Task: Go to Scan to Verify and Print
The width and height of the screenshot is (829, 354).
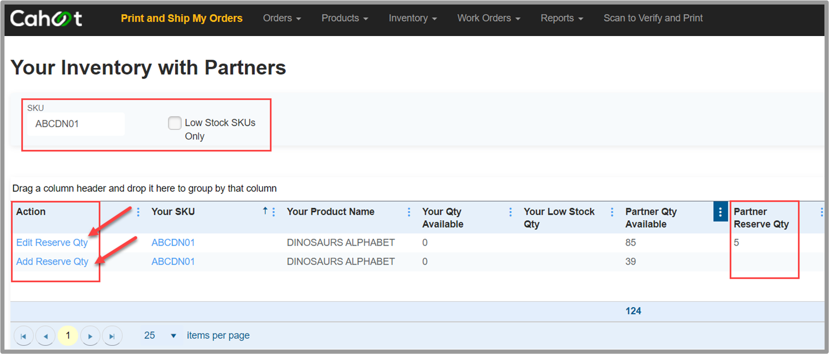Action: (x=653, y=18)
